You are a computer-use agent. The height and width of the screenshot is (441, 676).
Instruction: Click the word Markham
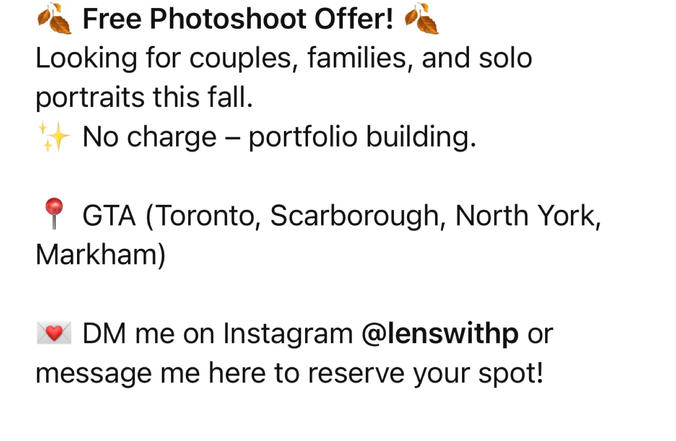97,255
